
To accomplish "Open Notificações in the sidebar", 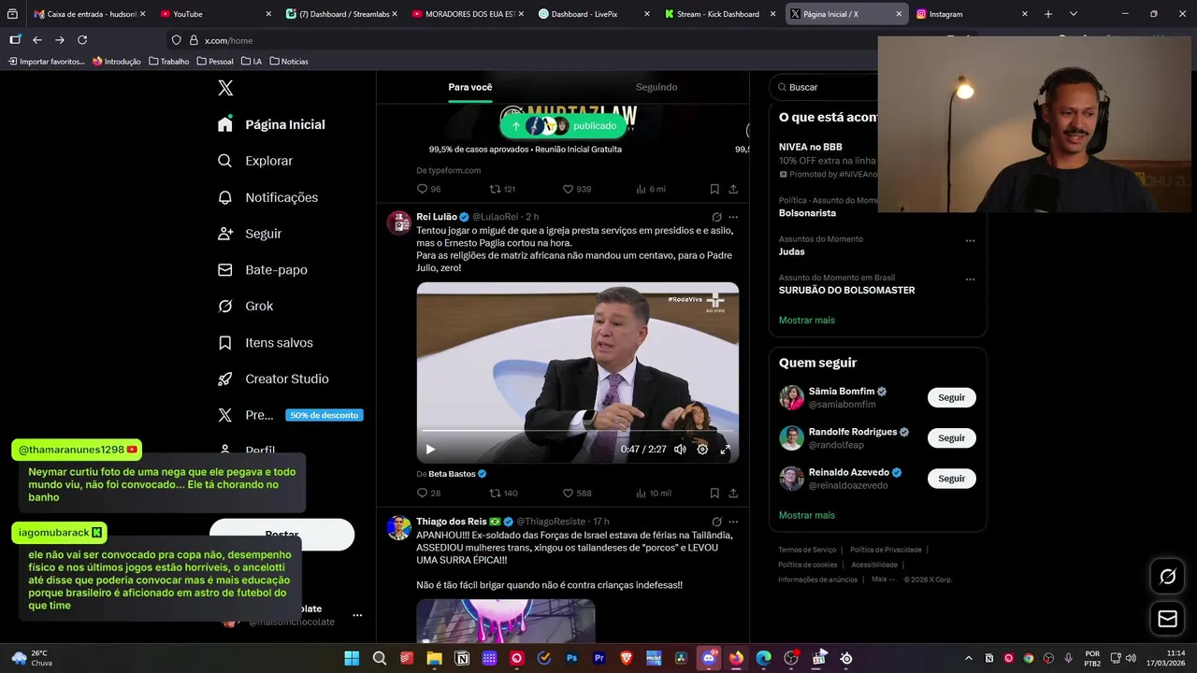I will 267,197.
